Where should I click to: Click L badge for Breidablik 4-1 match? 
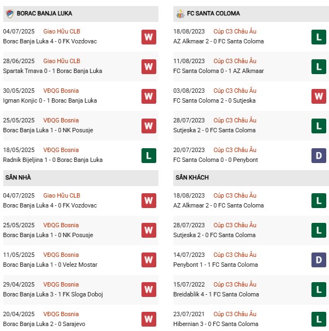(319, 289)
